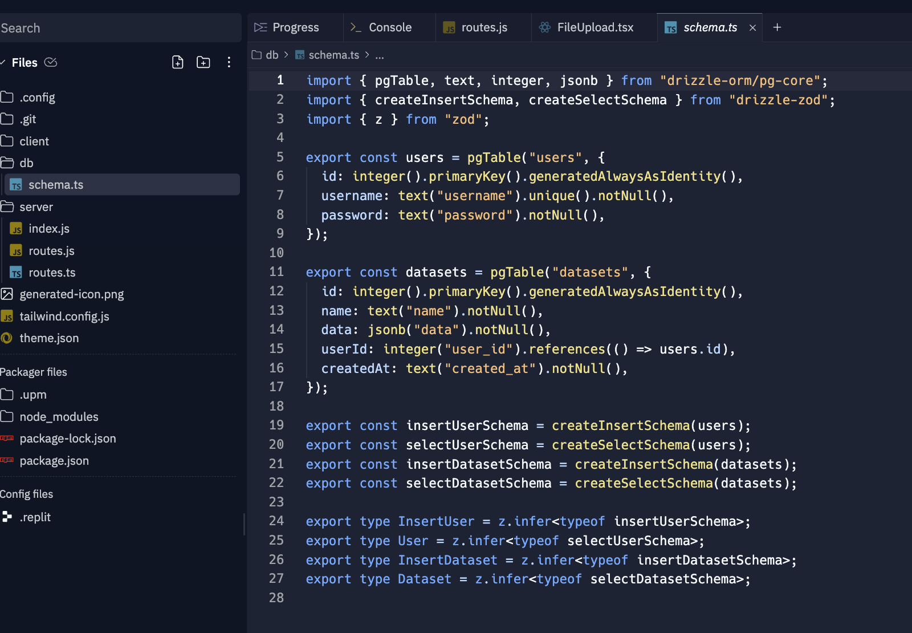The image size is (912, 633).
Task: Open the Files panel three-dot menu
Action: point(229,62)
